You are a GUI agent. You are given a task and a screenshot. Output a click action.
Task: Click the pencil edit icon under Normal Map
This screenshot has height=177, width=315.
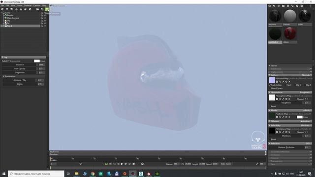283,82
